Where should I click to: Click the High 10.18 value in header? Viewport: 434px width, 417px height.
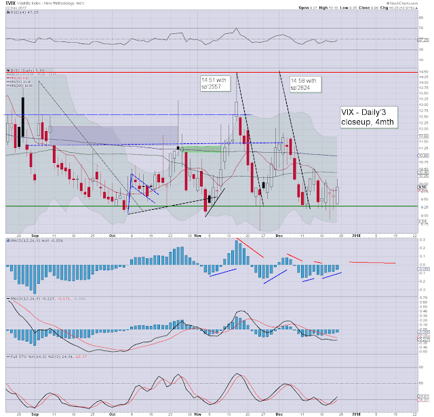(x=328, y=7)
